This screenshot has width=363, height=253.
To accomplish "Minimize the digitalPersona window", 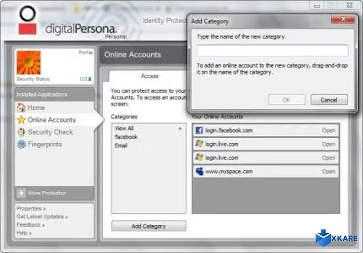I will [x=317, y=6].
